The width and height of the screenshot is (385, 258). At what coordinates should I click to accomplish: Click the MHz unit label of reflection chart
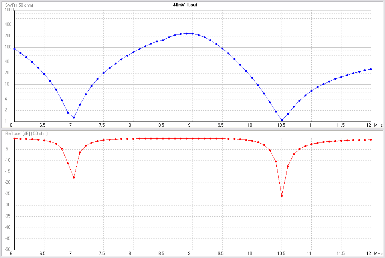point(379,253)
